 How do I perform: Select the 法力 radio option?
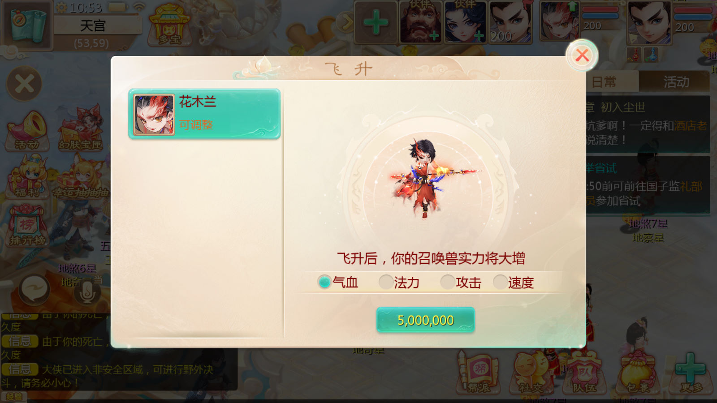tap(399, 282)
